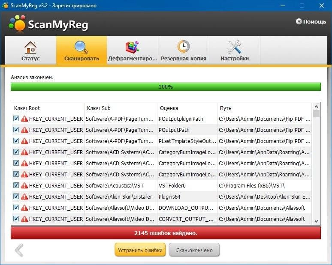This screenshot has width=332, height=265.
Task: Click the warning icon in the POutputPath row
Action: [24, 130]
